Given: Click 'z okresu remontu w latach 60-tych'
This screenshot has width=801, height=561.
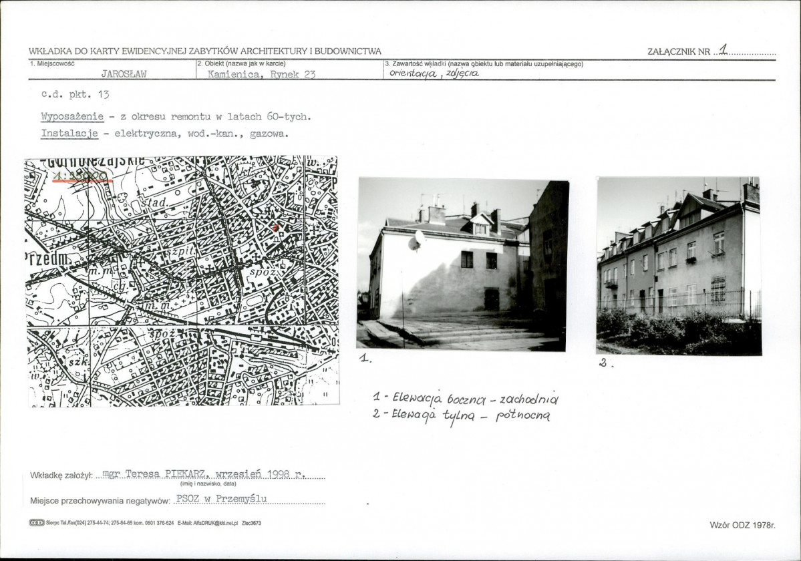Looking at the screenshot, I should 216,117.
